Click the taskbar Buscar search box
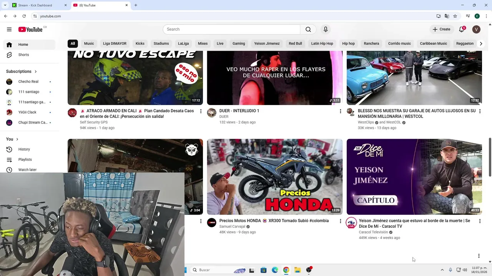Viewport: 492px width, 276px height. tap(218, 270)
